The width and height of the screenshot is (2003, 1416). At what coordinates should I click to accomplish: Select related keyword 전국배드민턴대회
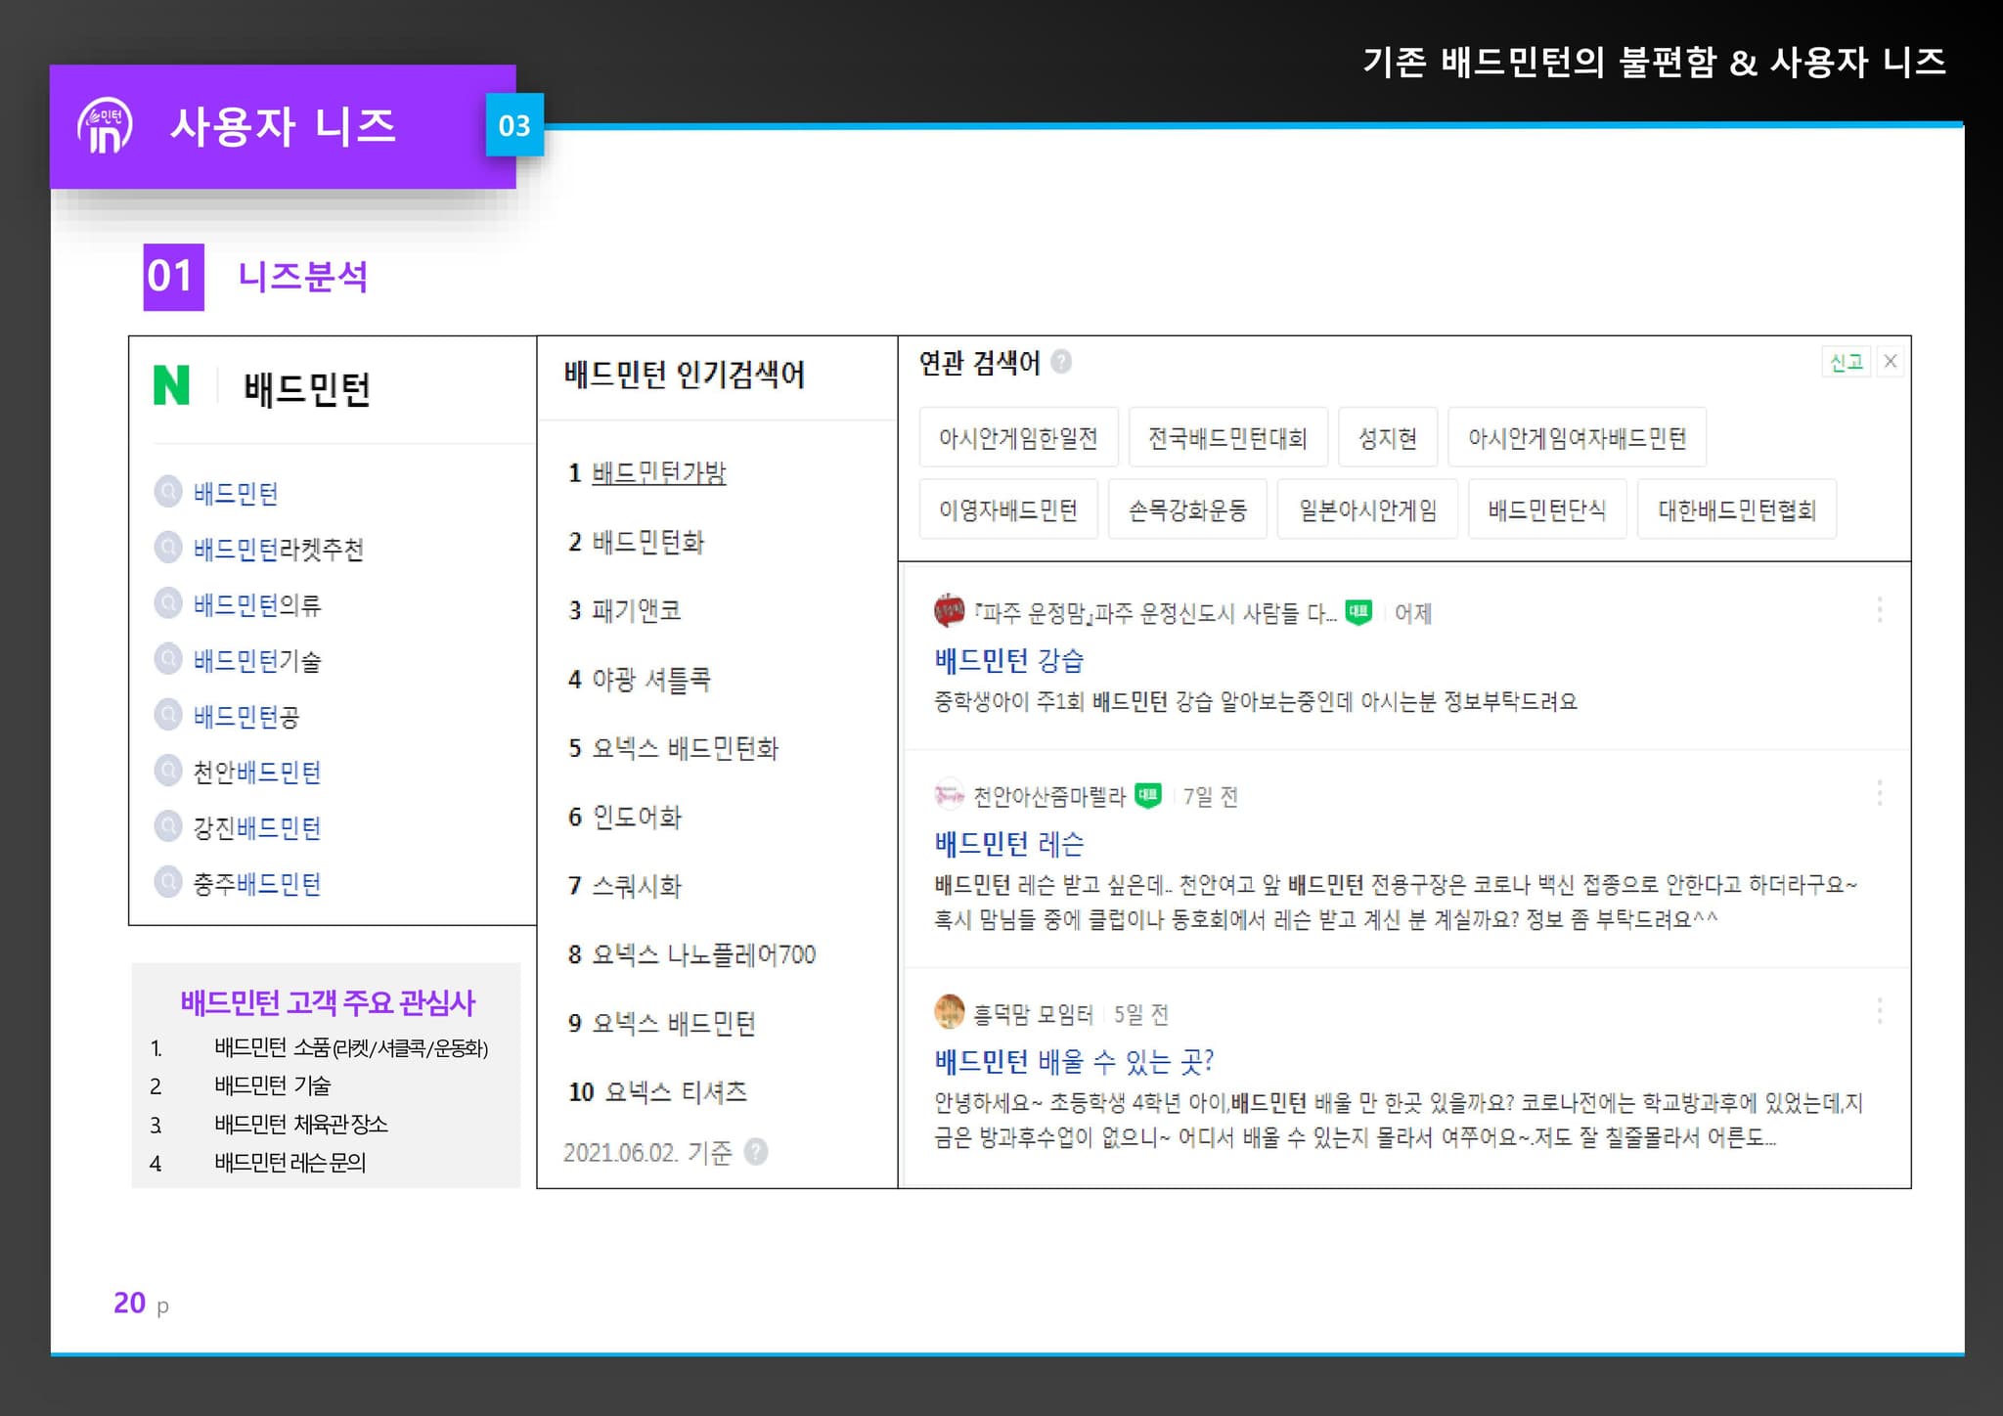(1227, 437)
